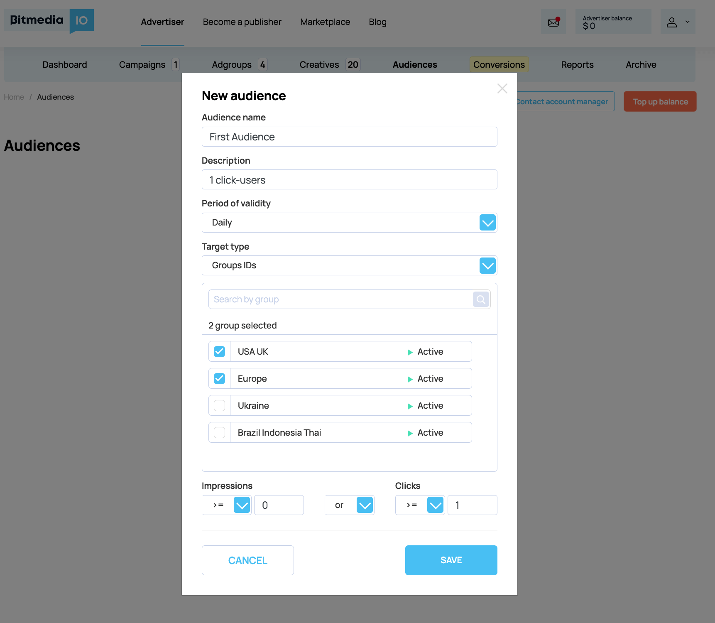Screen dimensions: 715x623
Task: Click the play icon beside Brazil Indonesia Thai
Action: tap(409, 432)
